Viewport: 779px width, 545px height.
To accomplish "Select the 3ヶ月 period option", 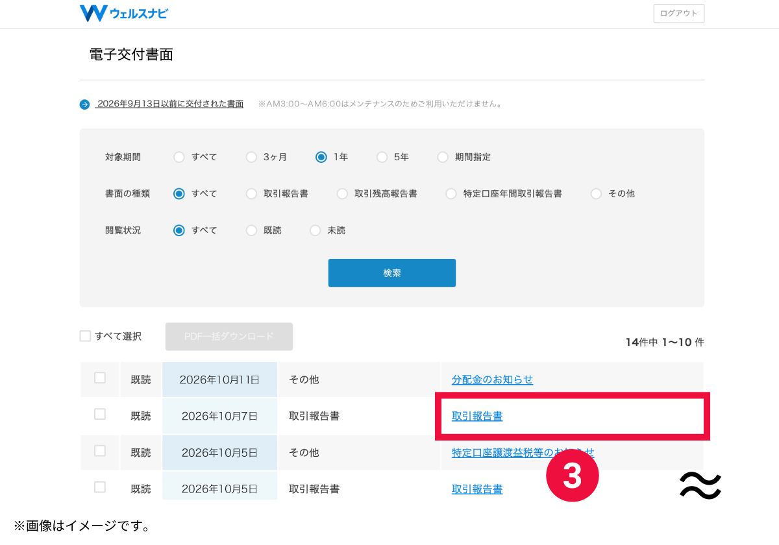I will coord(251,157).
